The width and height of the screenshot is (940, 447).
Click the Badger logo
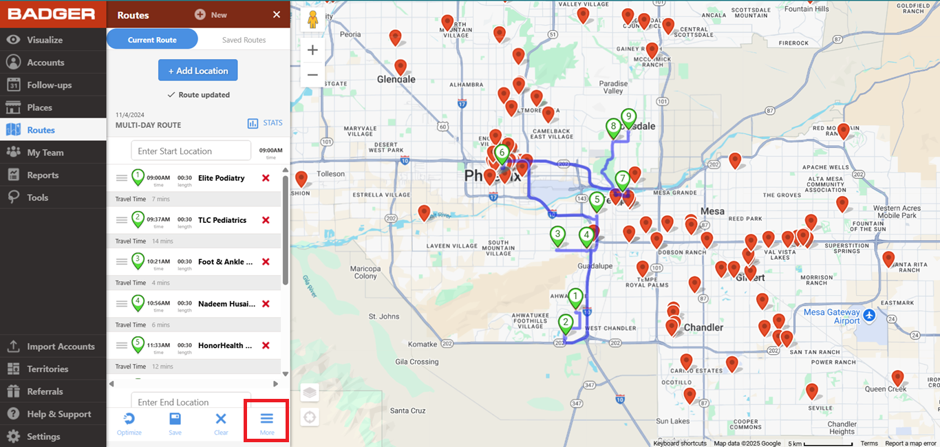[x=52, y=14]
